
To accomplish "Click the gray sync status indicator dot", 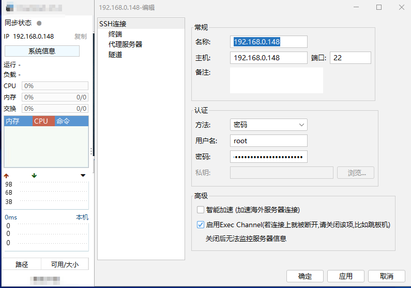I will point(39,23).
